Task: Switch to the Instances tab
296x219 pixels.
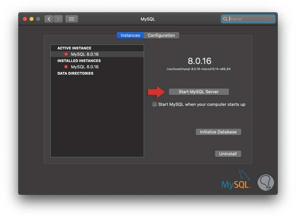Action: pyautogui.click(x=130, y=35)
